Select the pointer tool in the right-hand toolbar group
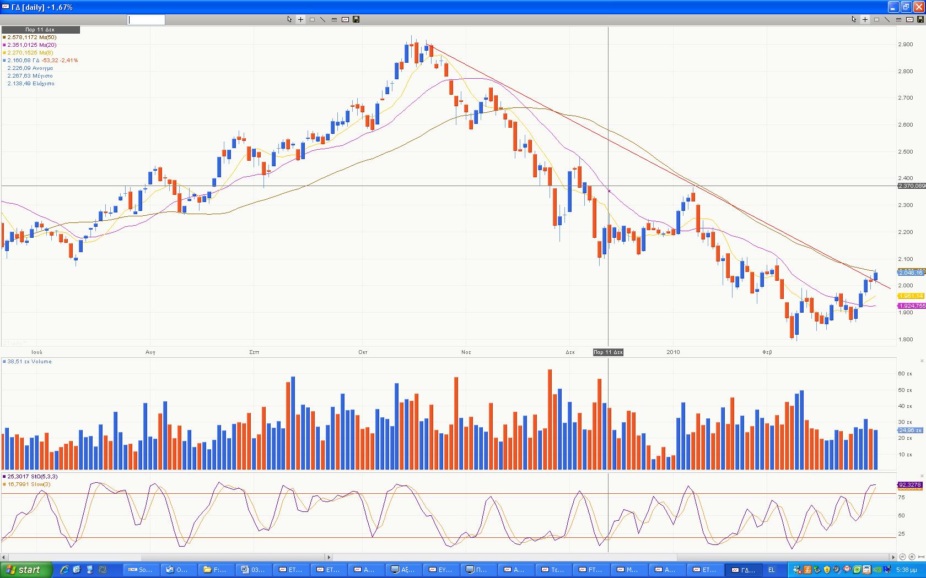The width and height of the screenshot is (926, 578). (854, 19)
